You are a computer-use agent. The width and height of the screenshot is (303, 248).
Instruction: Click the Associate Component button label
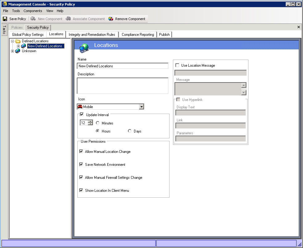[89, 19]
